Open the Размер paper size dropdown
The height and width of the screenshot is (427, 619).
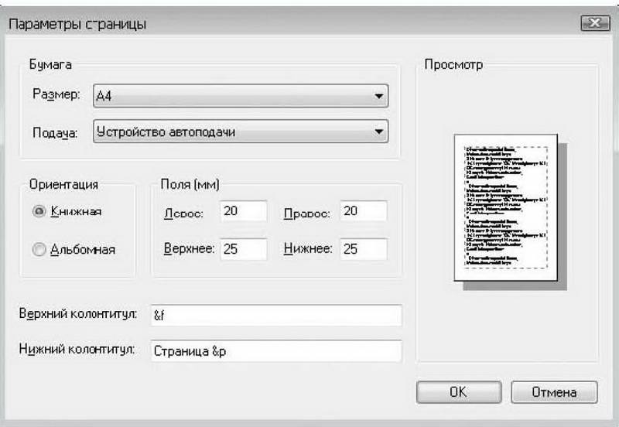click(x=240, y=96)
